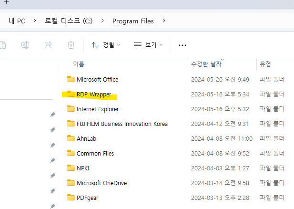Click date 2024-04-12 오전 9:31

point(220,124)
